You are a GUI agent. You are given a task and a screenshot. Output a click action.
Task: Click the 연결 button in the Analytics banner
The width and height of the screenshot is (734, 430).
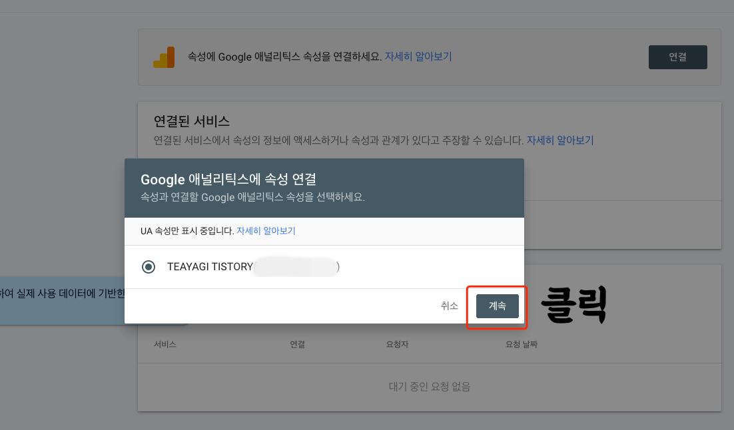pyautogui.click(x=677, y=57)
